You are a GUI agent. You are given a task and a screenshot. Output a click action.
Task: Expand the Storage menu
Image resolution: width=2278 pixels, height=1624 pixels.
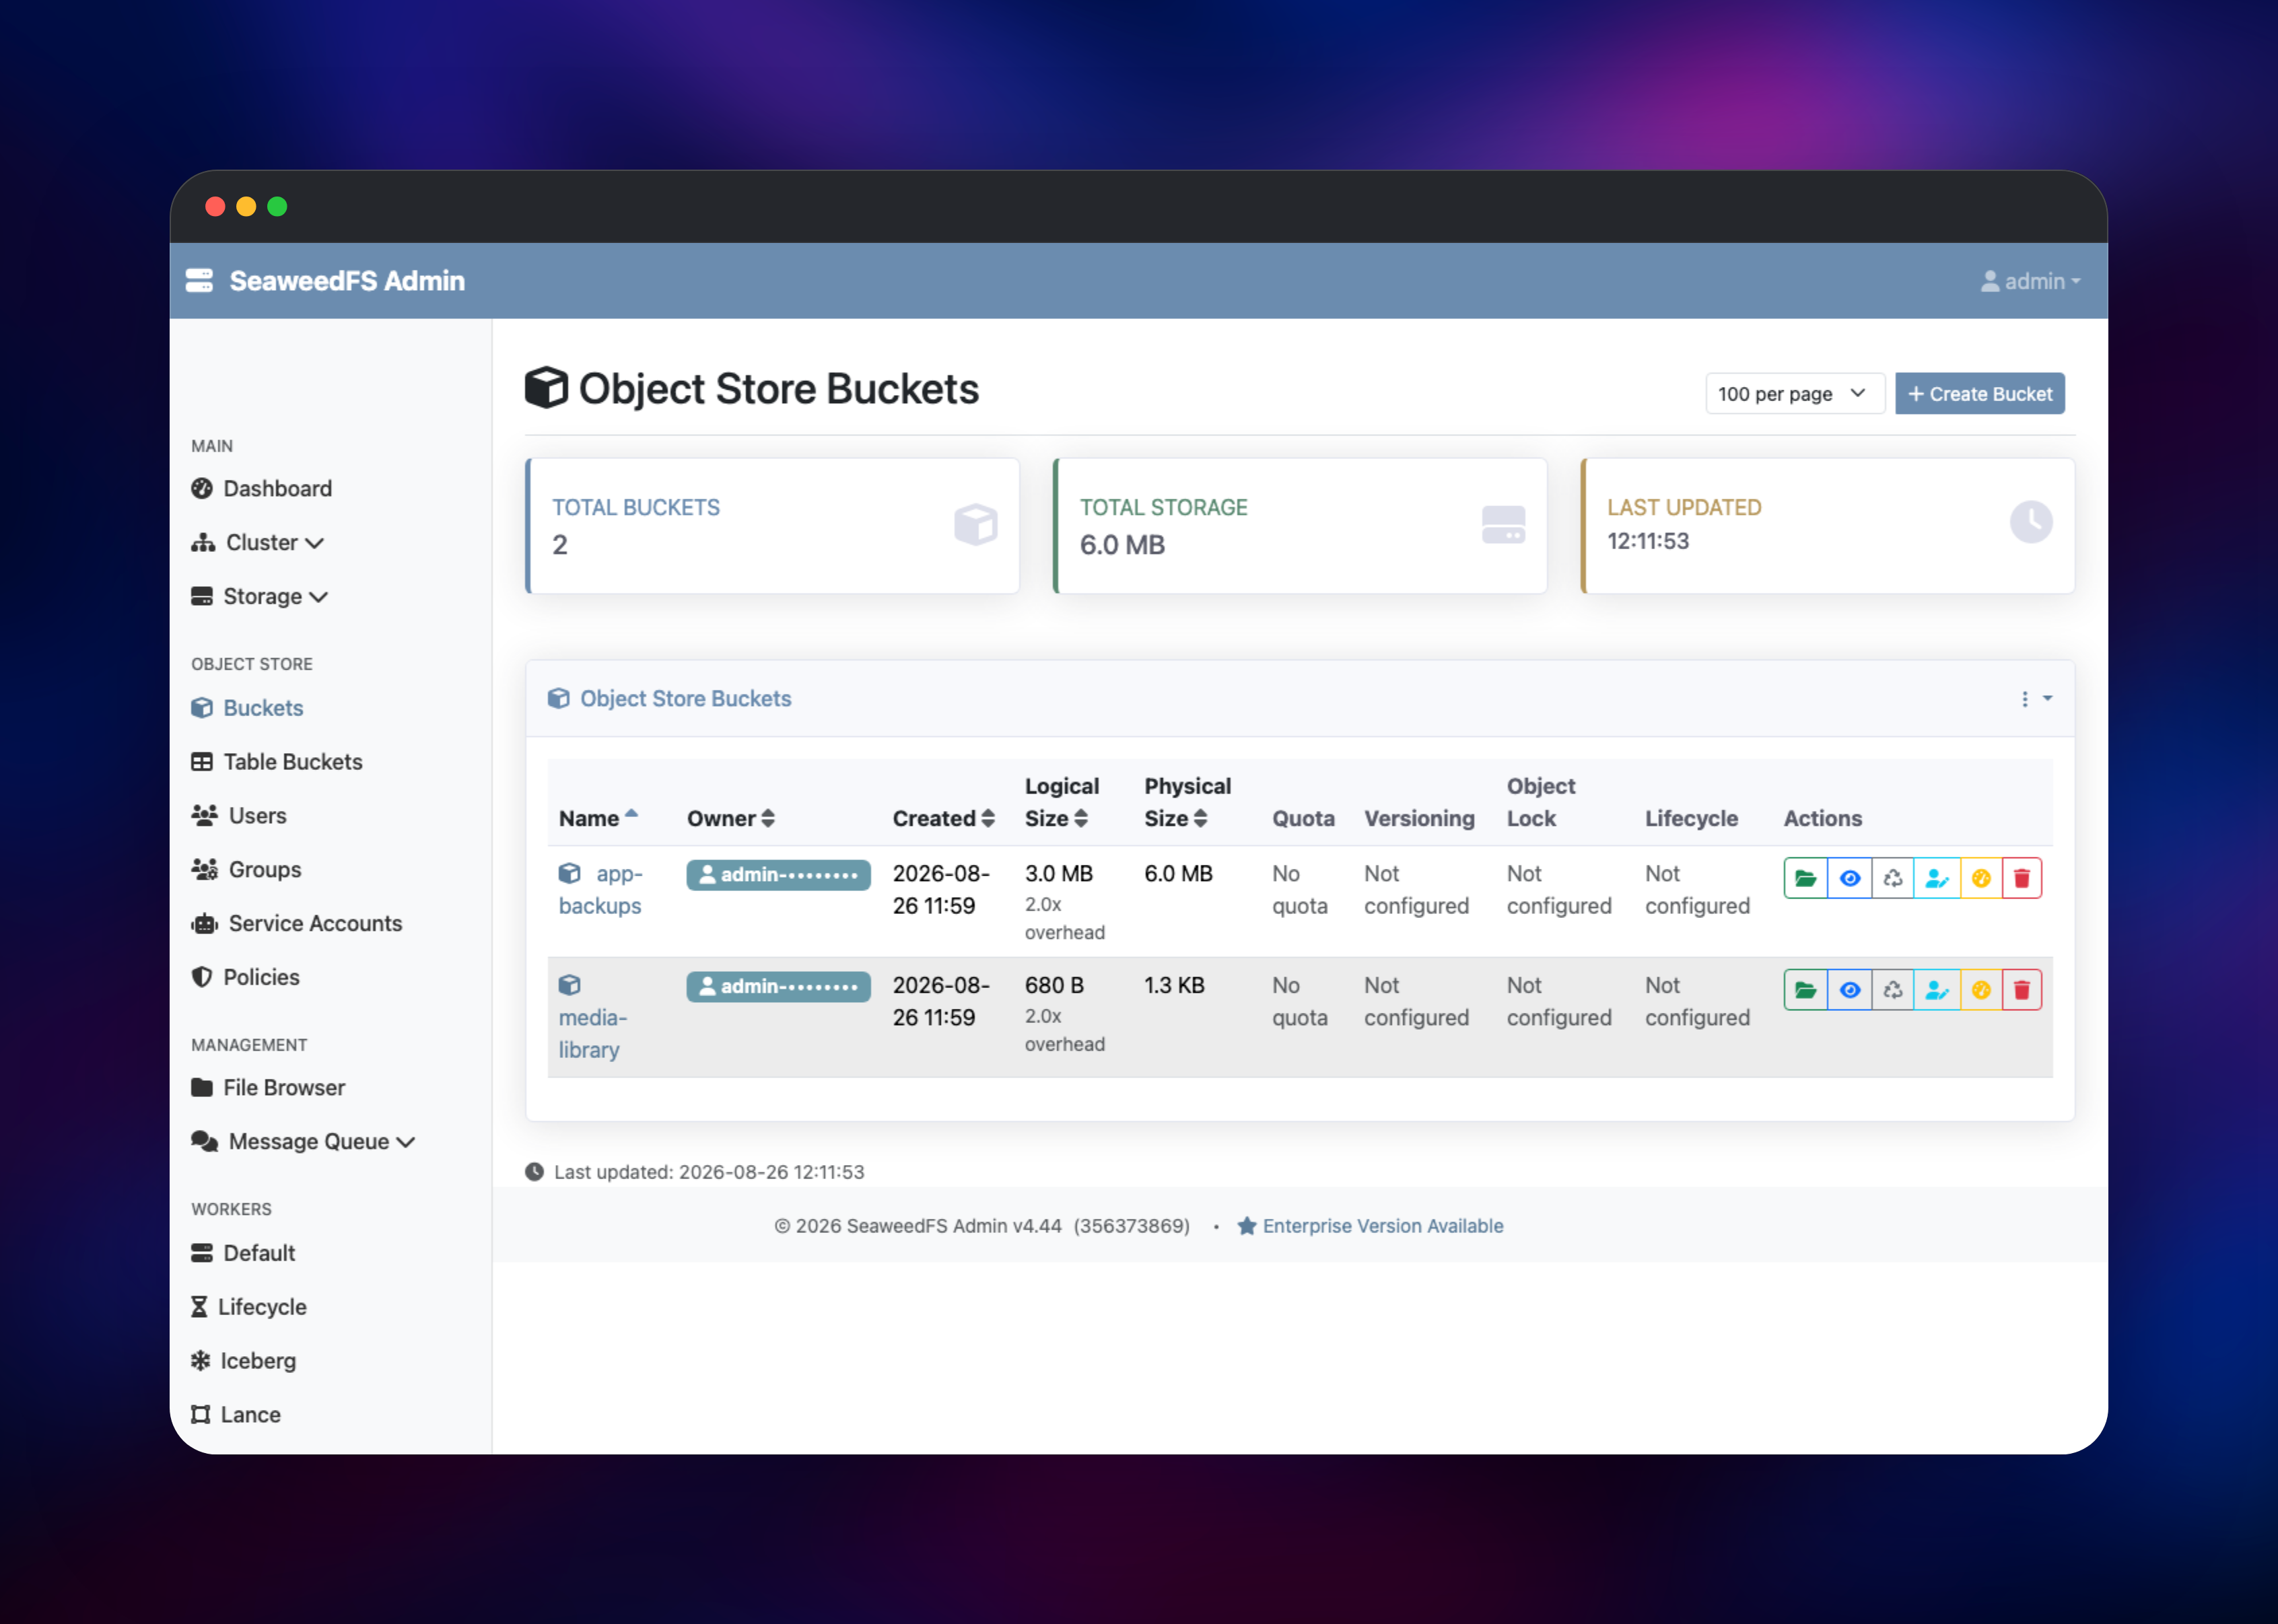click(259, 596)
